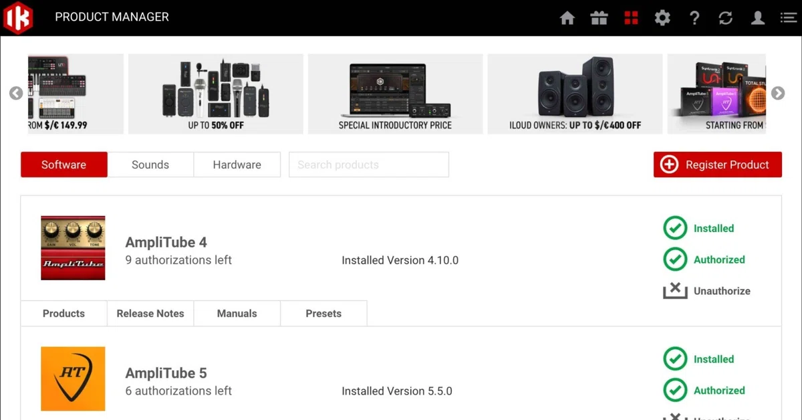Open AmpliTube 4 Presets tab
The image size is (802, 420).
[323, 313]
